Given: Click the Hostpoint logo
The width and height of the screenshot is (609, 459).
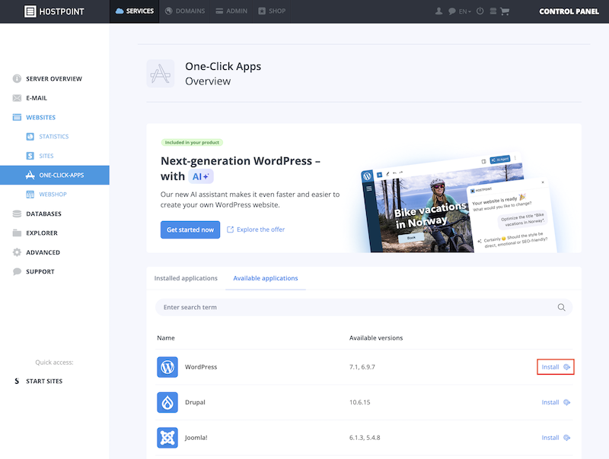Looking at the screenshot, I should (x=54, y=11).
